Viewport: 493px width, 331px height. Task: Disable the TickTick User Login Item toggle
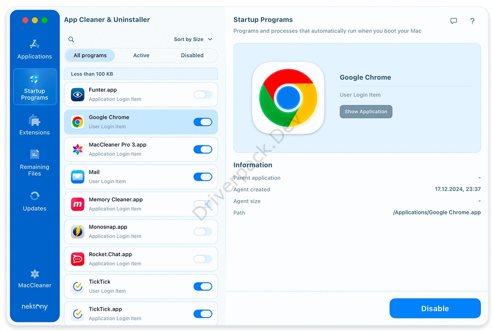tap(203, 286)
